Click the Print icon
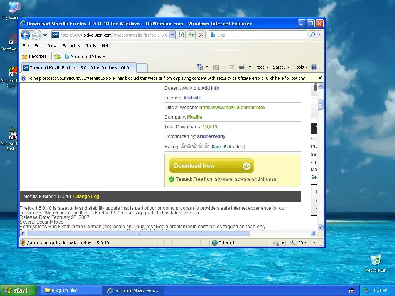The height and width of the screenshot is (296, 395). pyautogui.click(x=242, y=67)
